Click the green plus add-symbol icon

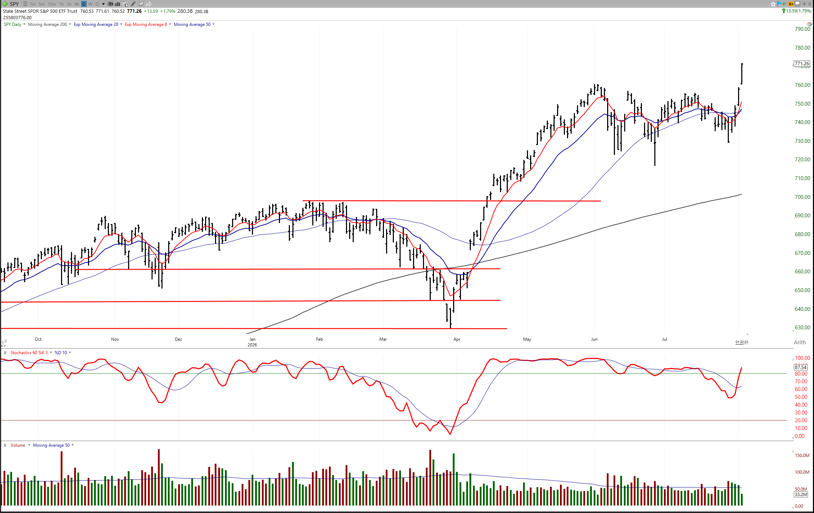5,4
